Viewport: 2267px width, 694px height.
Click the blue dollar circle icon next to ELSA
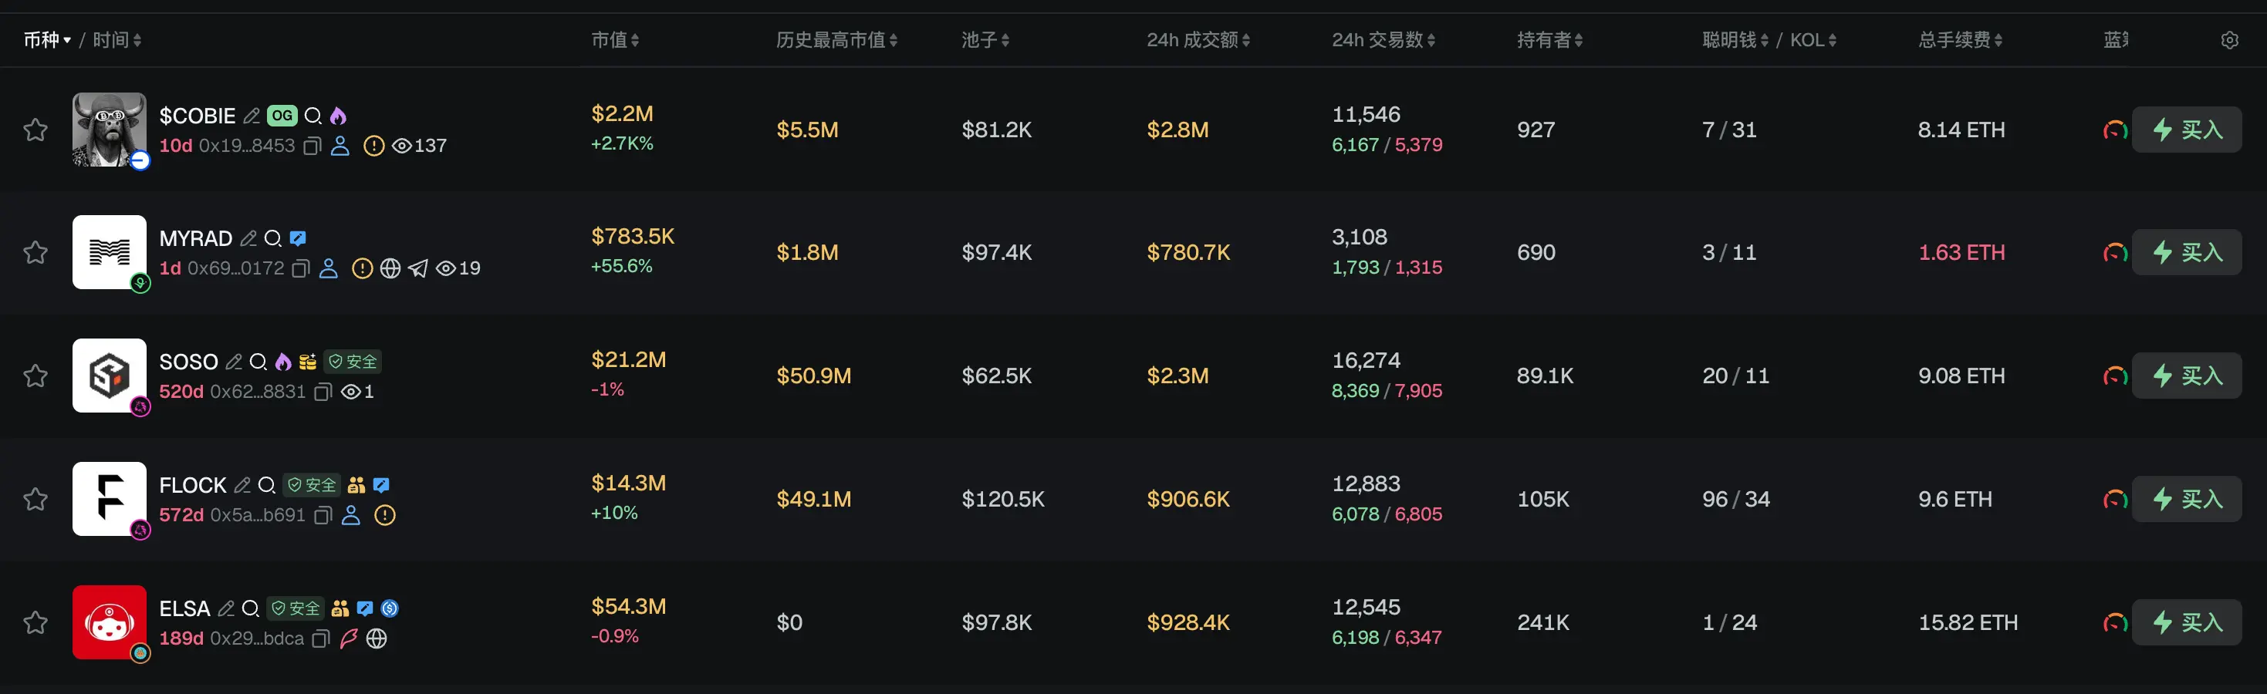[x=390, y=608]
